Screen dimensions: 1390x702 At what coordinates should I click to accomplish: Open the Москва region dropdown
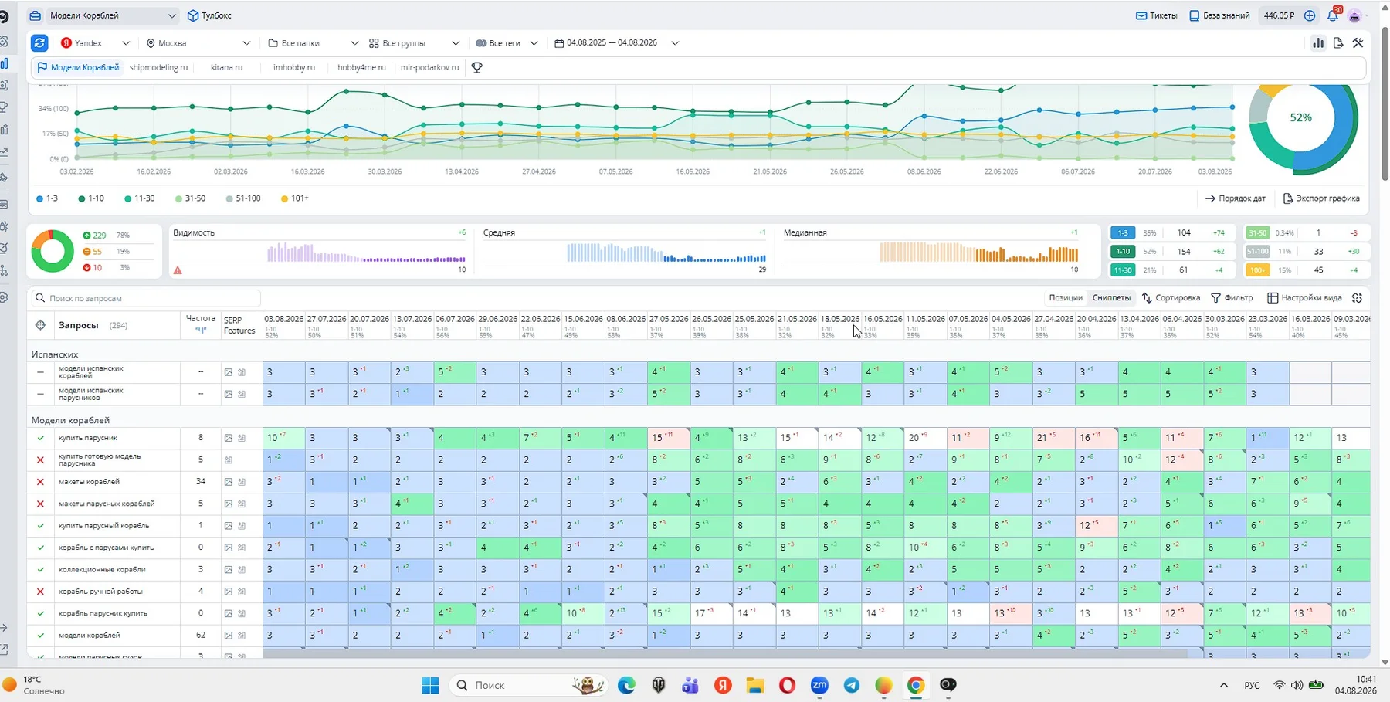click(x=198, y=43)
